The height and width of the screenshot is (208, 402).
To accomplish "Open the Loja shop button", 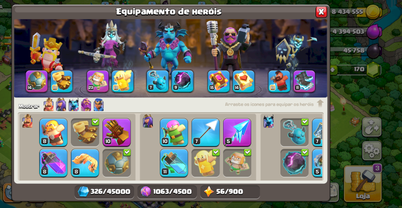I will [x=362, y=184].
